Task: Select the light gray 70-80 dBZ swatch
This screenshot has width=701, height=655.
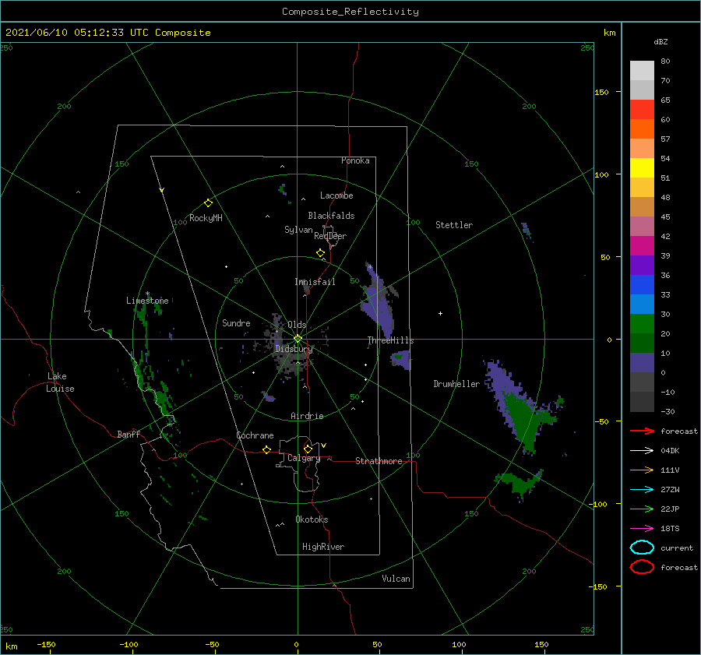Action: point(642,71)
